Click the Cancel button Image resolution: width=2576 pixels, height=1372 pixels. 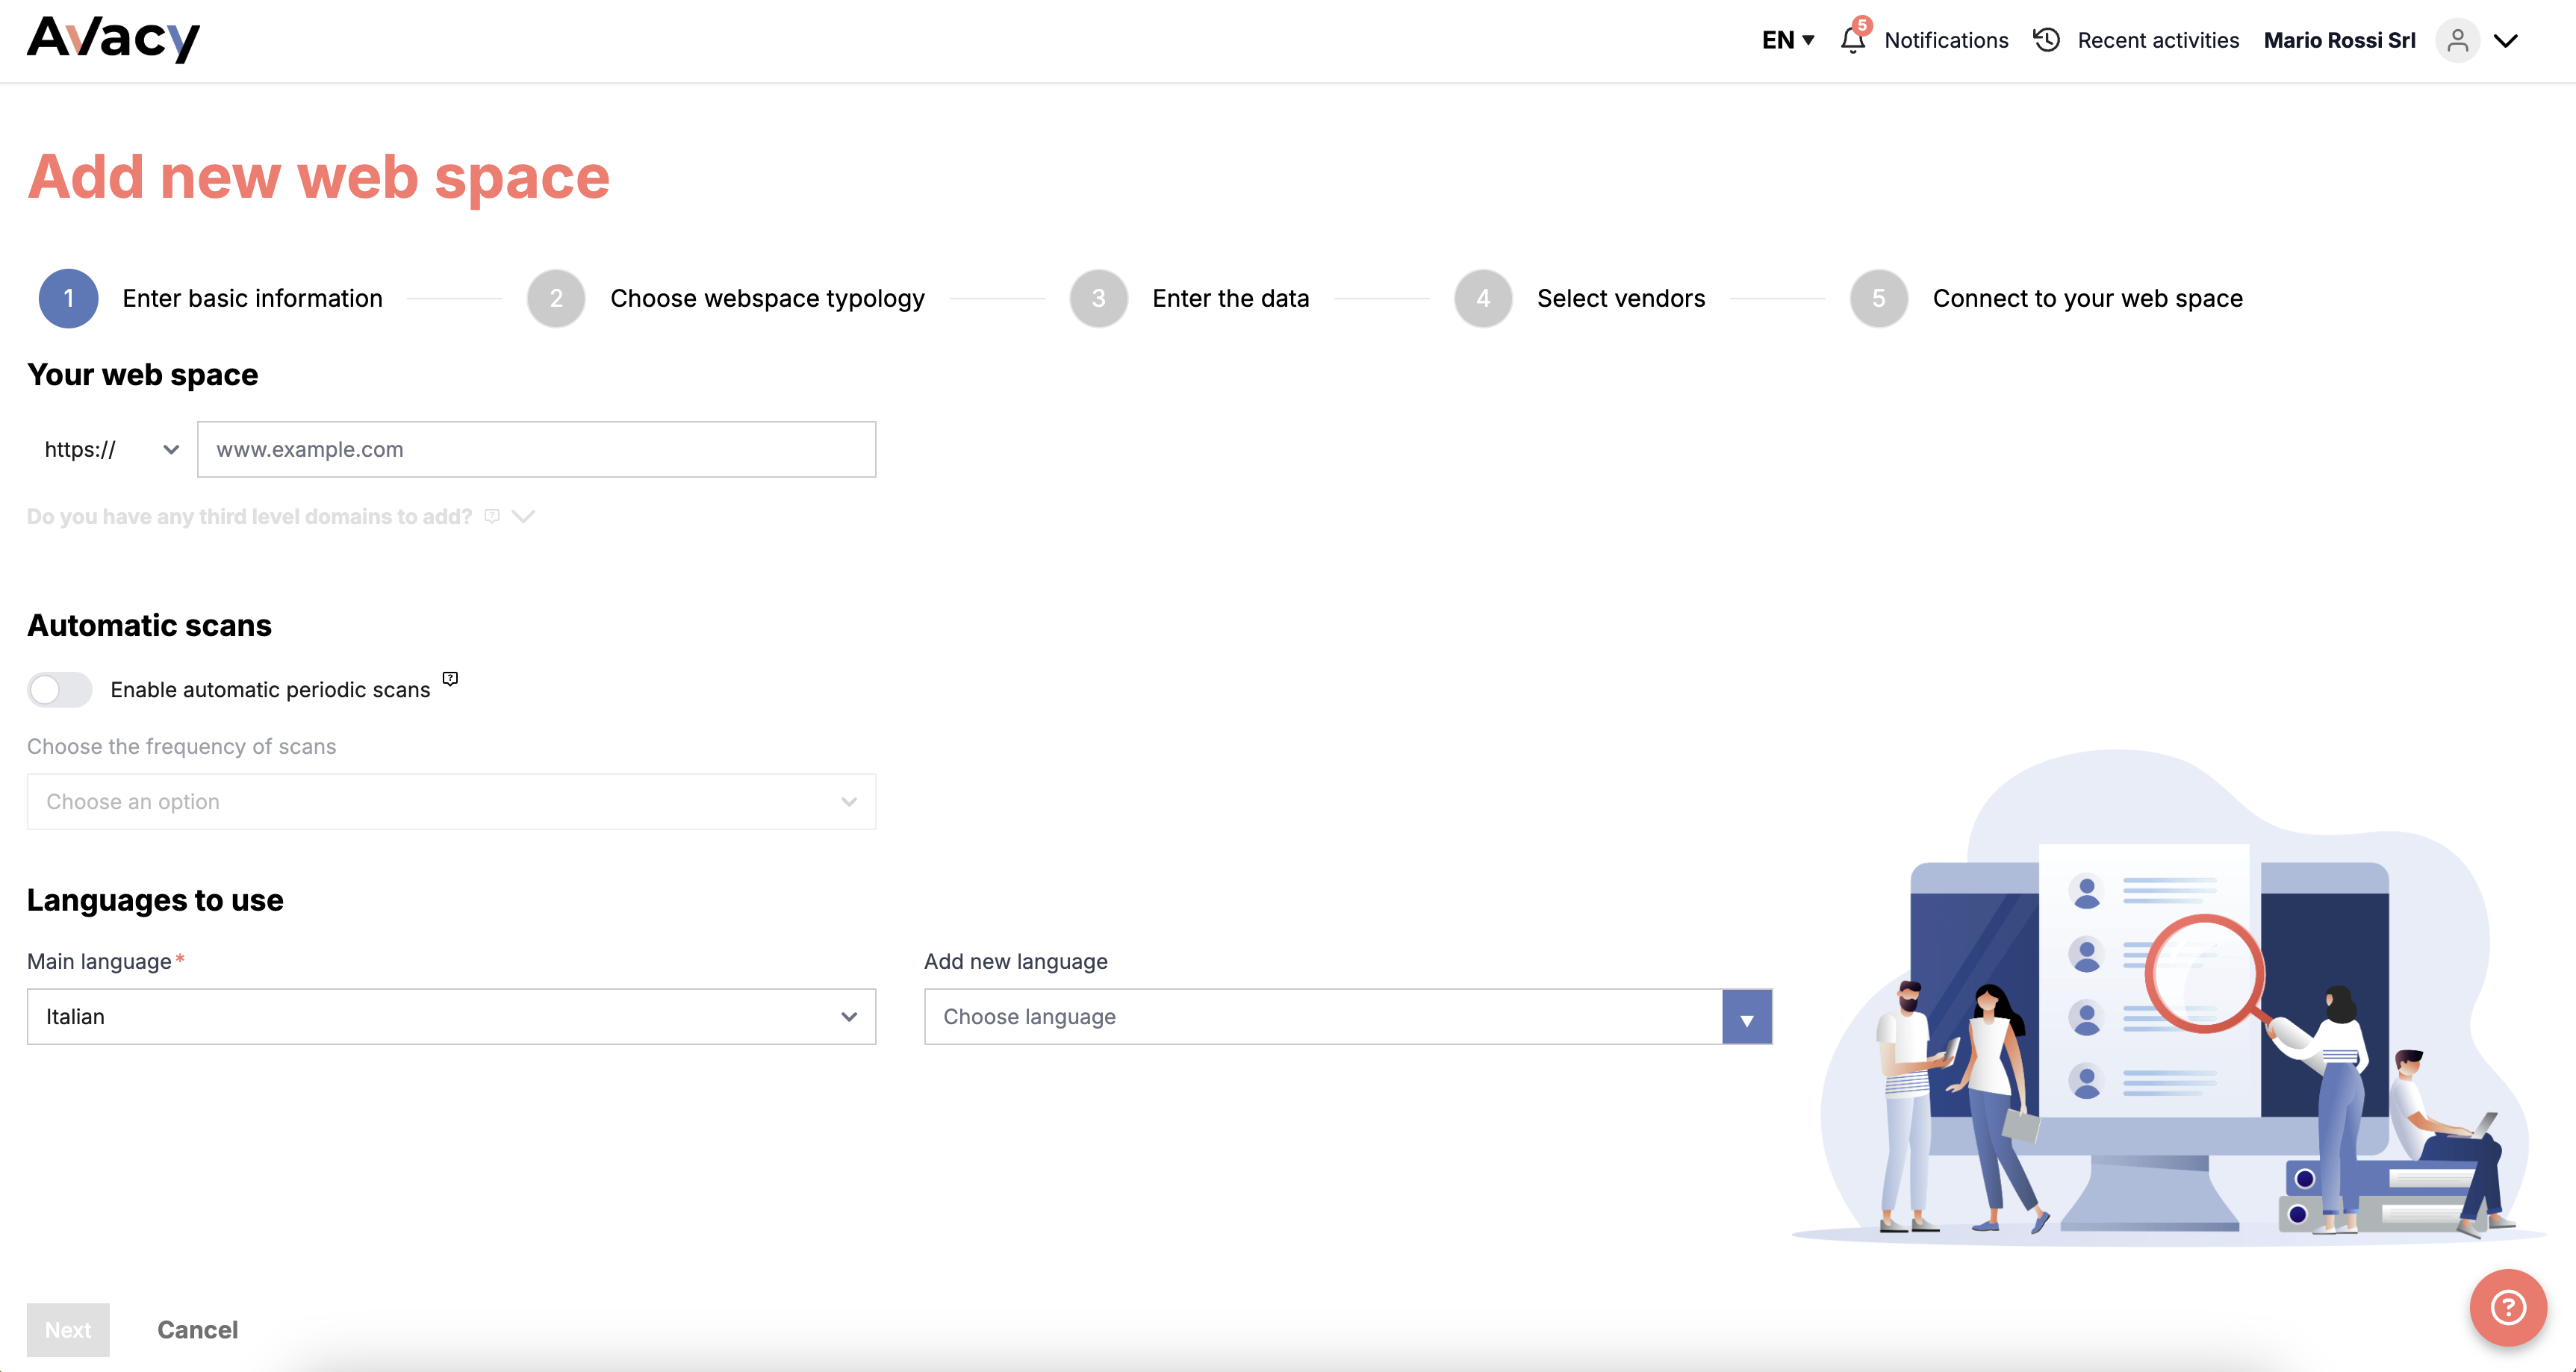click(x=197, y=1330)
